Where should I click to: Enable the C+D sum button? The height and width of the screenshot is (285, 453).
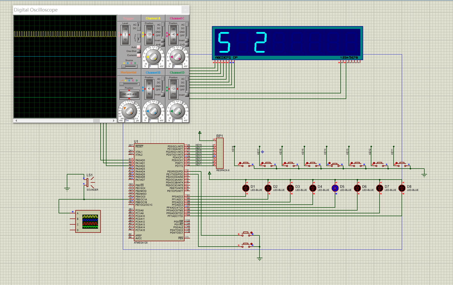[187, 45]
